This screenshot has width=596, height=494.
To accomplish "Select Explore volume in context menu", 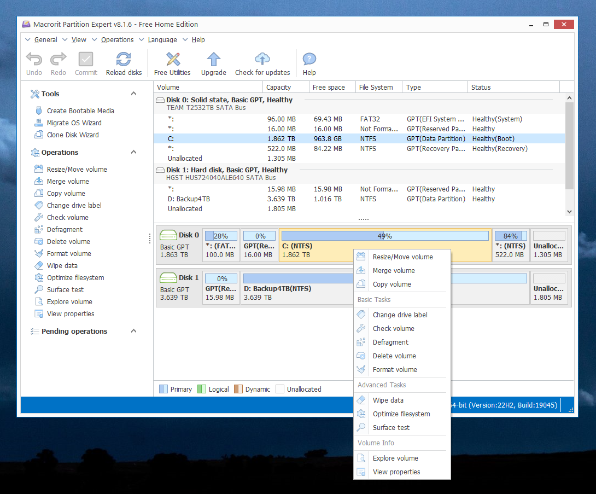I will pos(402,458).
